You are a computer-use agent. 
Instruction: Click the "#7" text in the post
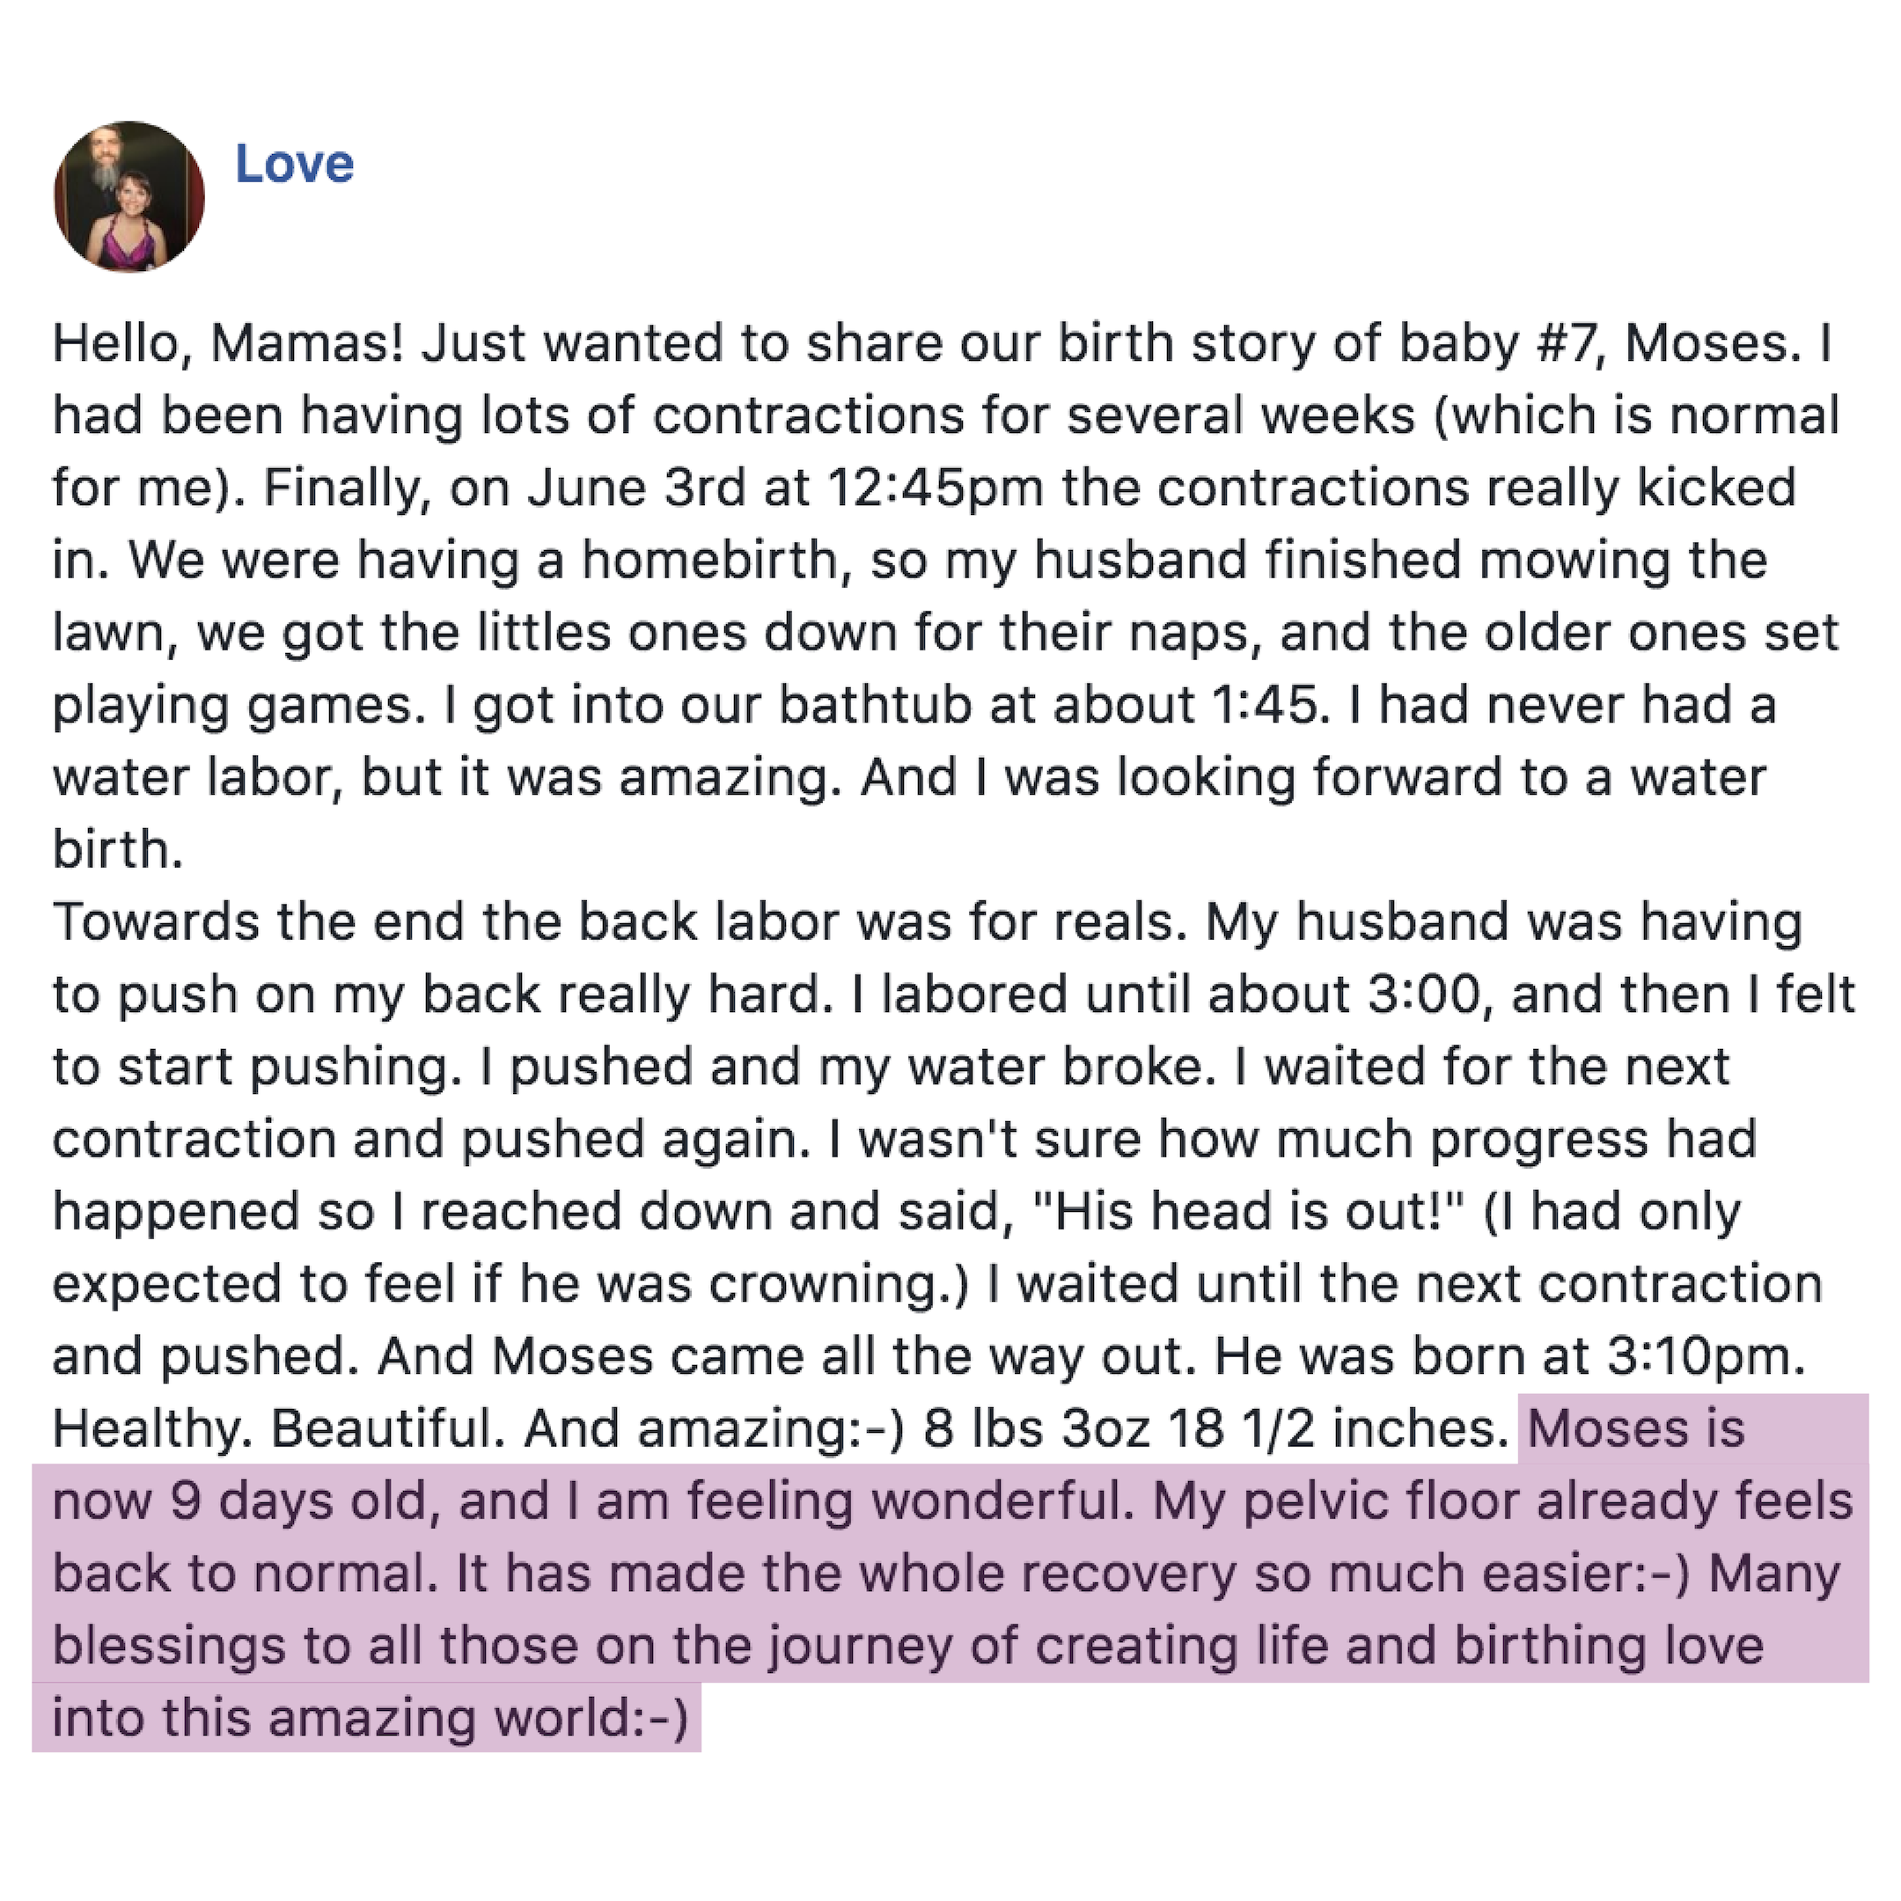1569,343
